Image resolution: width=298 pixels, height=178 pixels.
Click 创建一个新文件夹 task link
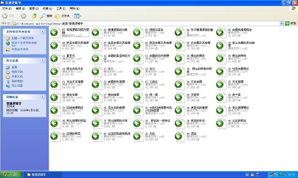click(x=22, y=38)
